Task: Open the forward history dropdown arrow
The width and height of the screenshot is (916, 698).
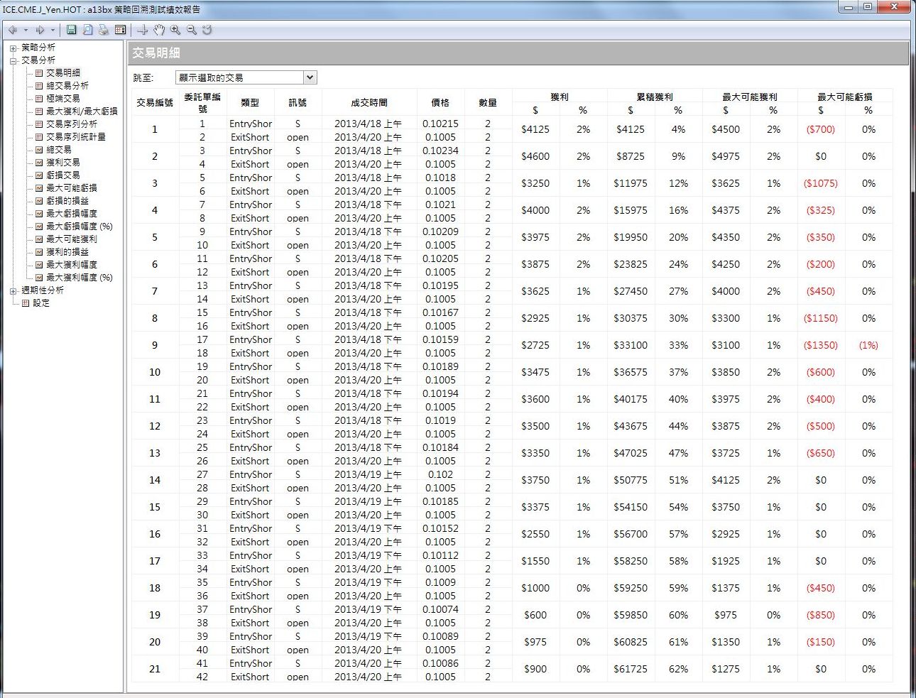Action: (x=53, y=30)
